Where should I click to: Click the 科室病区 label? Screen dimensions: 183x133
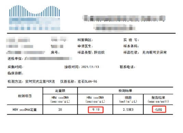tap(85, 40)
